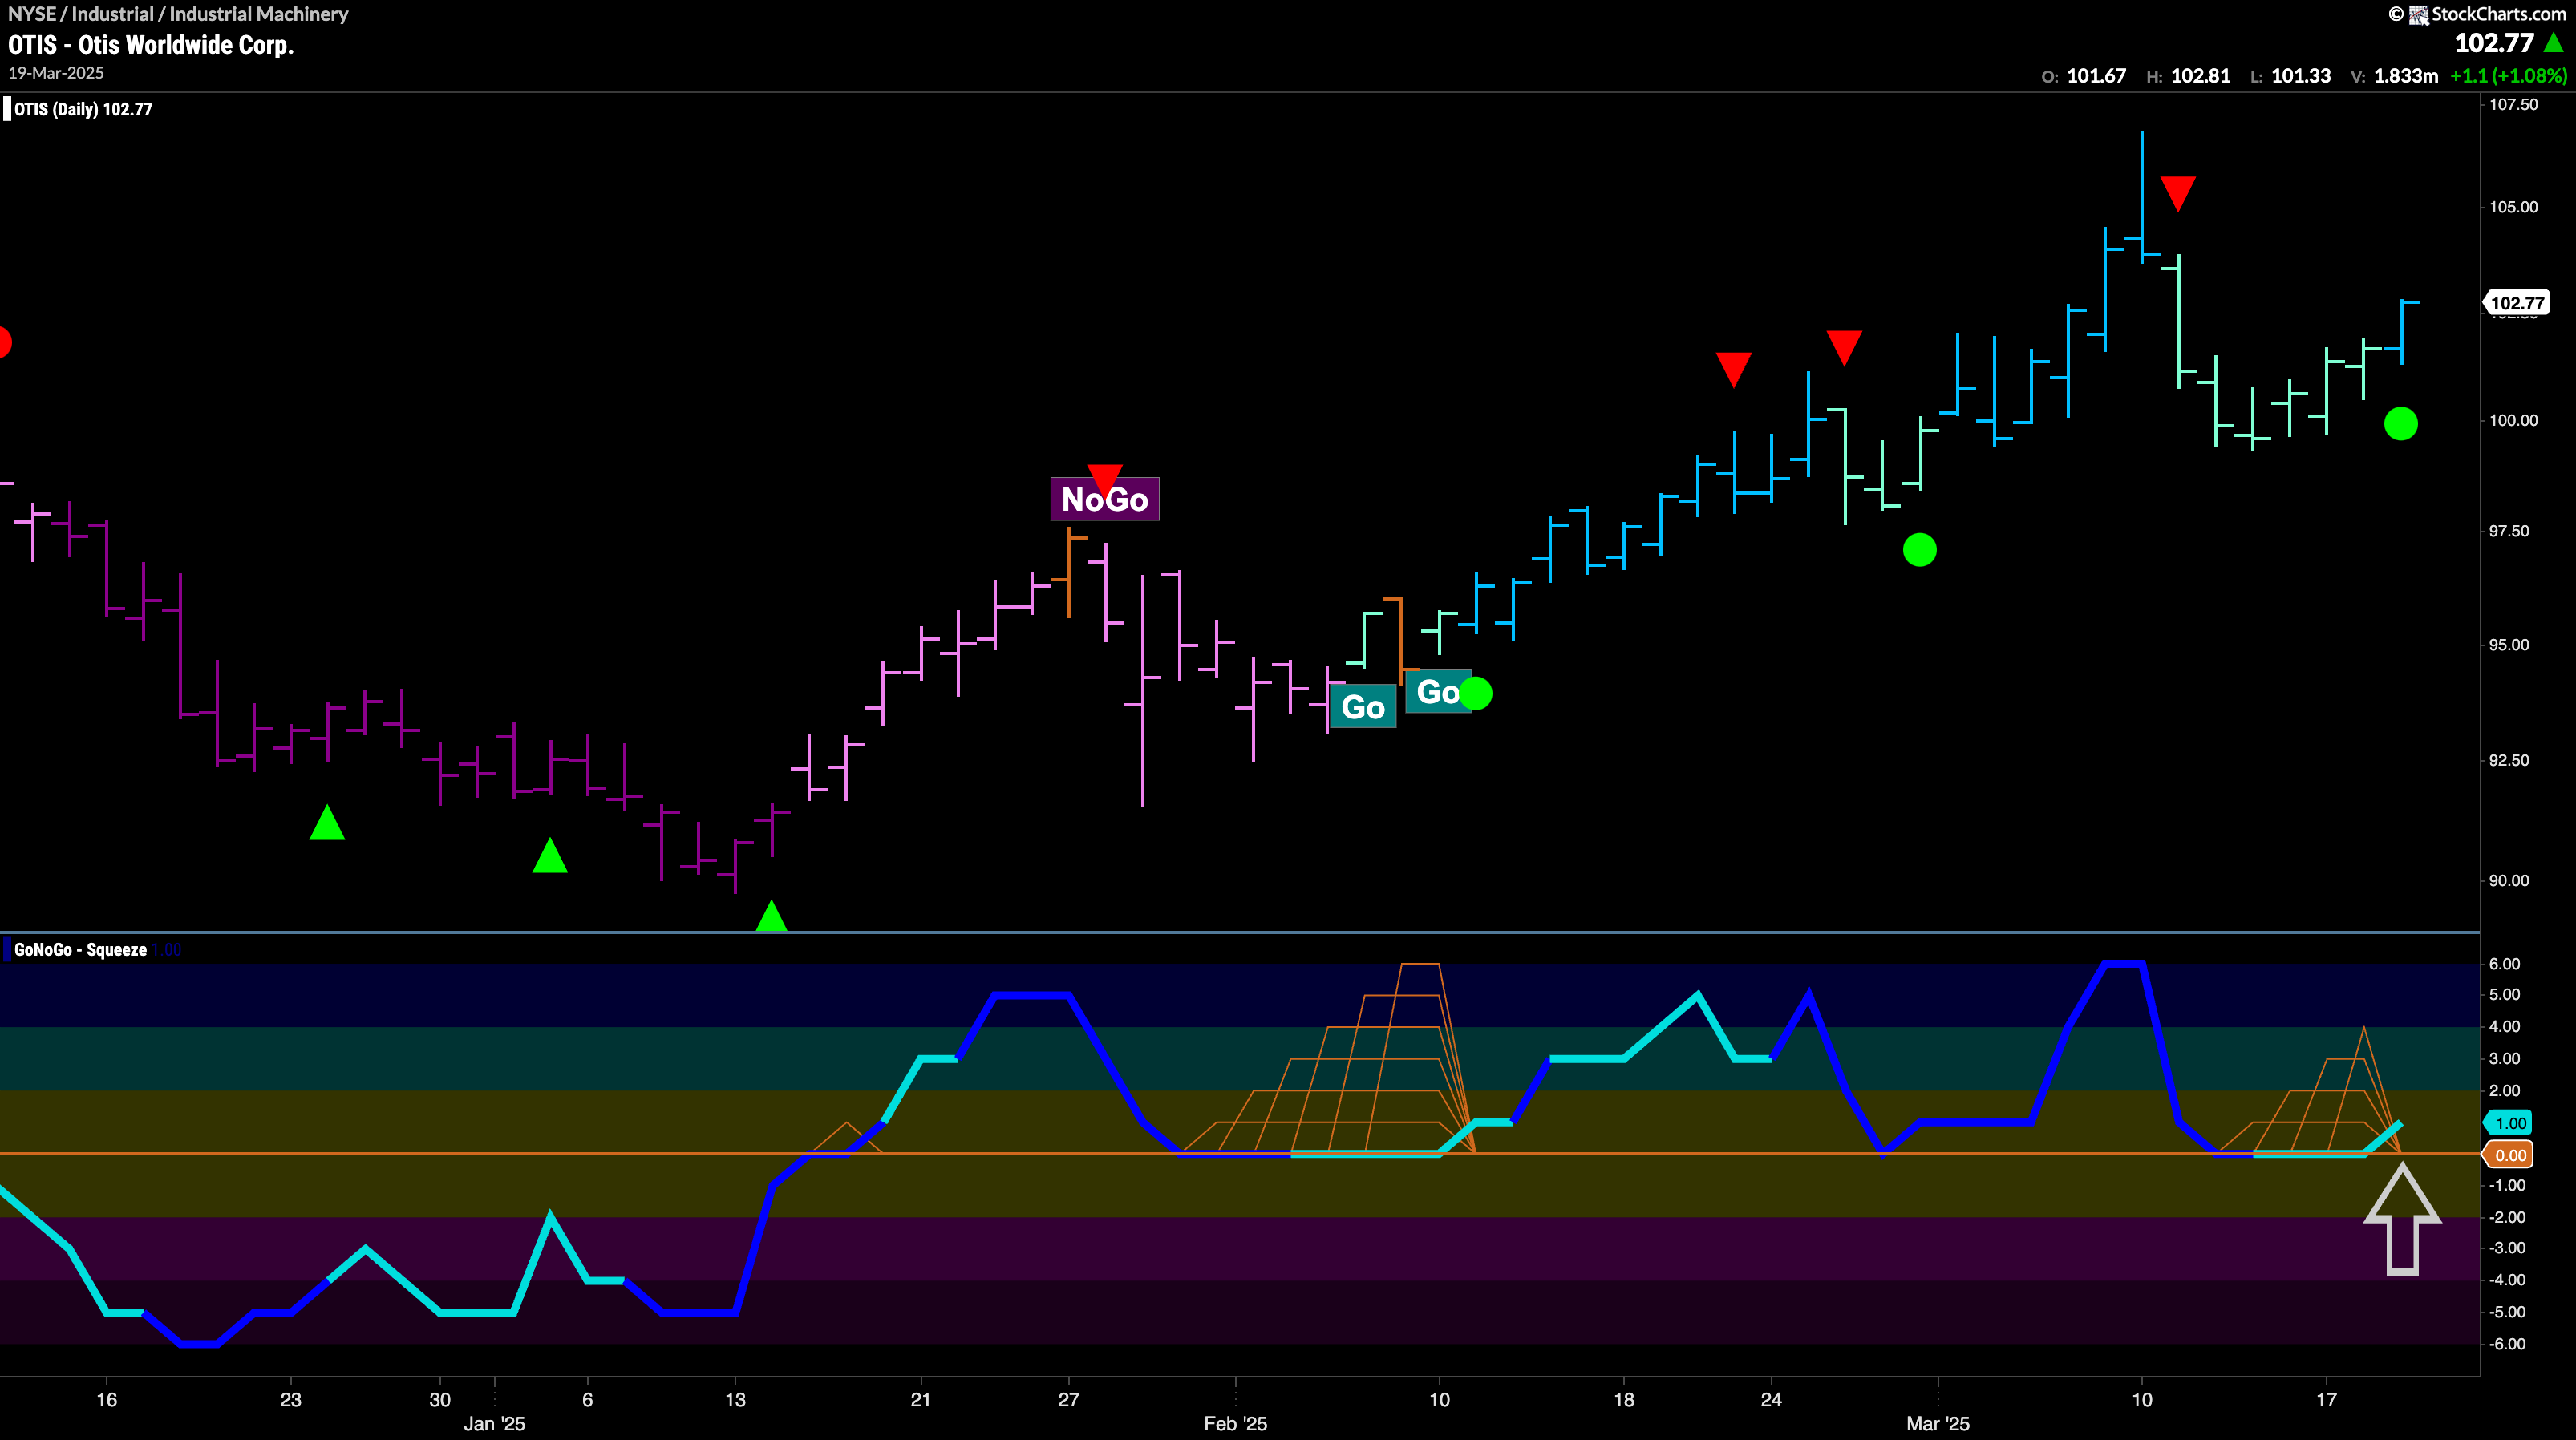Click the OTIS (Daily) 102.77 legend label
The height and width of the screenshot is (1440, 2576).
83,109
